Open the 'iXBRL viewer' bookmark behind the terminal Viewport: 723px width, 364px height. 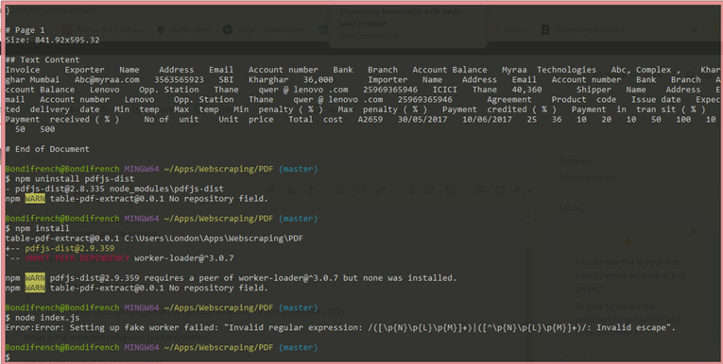pyautogui.click(x=184, y=29)
